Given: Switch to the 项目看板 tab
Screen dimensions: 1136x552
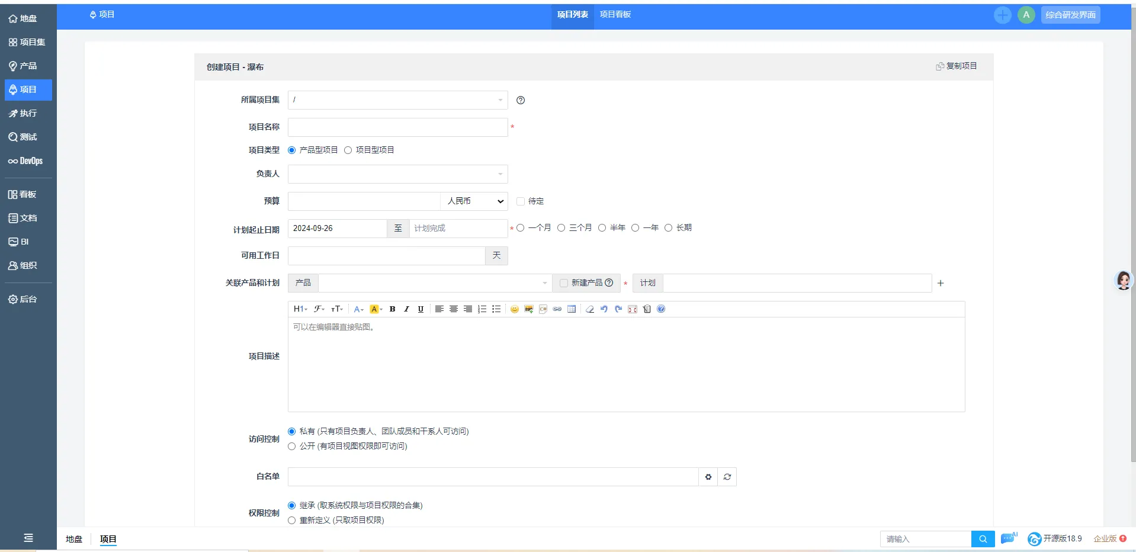Looking at the screenshot, I should tap(615, 15).
